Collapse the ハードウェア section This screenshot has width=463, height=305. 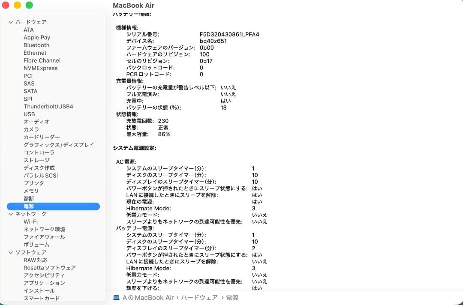10,22
